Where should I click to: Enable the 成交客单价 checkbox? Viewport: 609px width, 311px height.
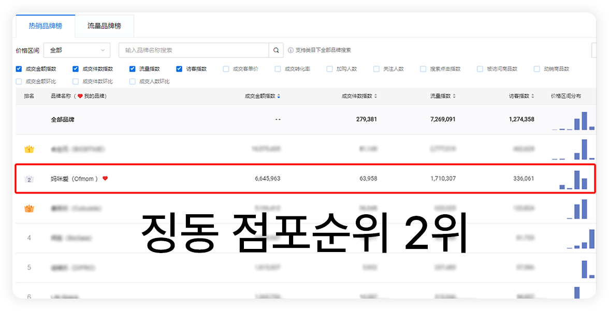[226, 69]
